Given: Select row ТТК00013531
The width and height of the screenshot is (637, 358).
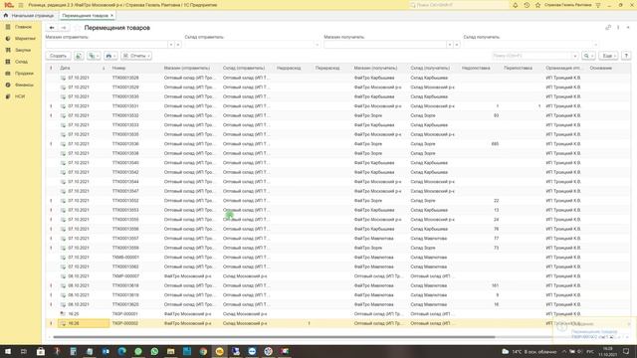Looking at the screenshot, I should coord(338,106).
